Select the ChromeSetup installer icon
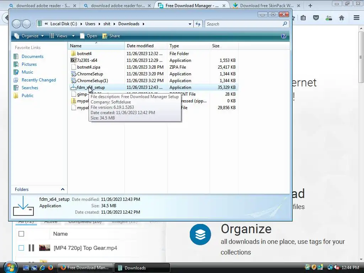This screenshot has width=364, height=273. pyautogui.click(x=73, y=74)
